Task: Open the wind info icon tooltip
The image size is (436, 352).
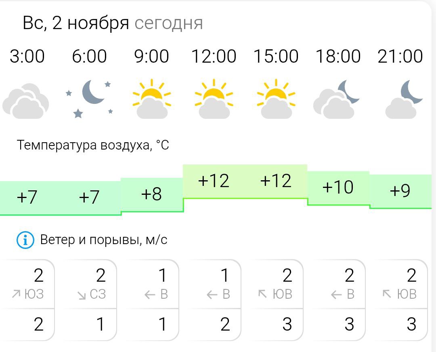Action: (25, 240)
